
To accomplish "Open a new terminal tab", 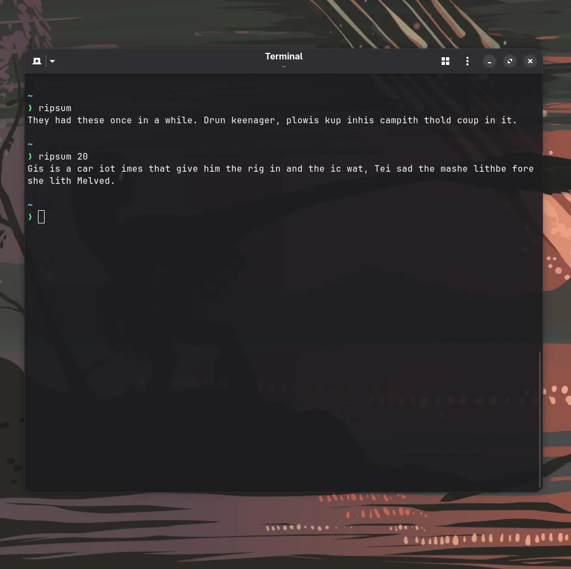I will [37, 61].
